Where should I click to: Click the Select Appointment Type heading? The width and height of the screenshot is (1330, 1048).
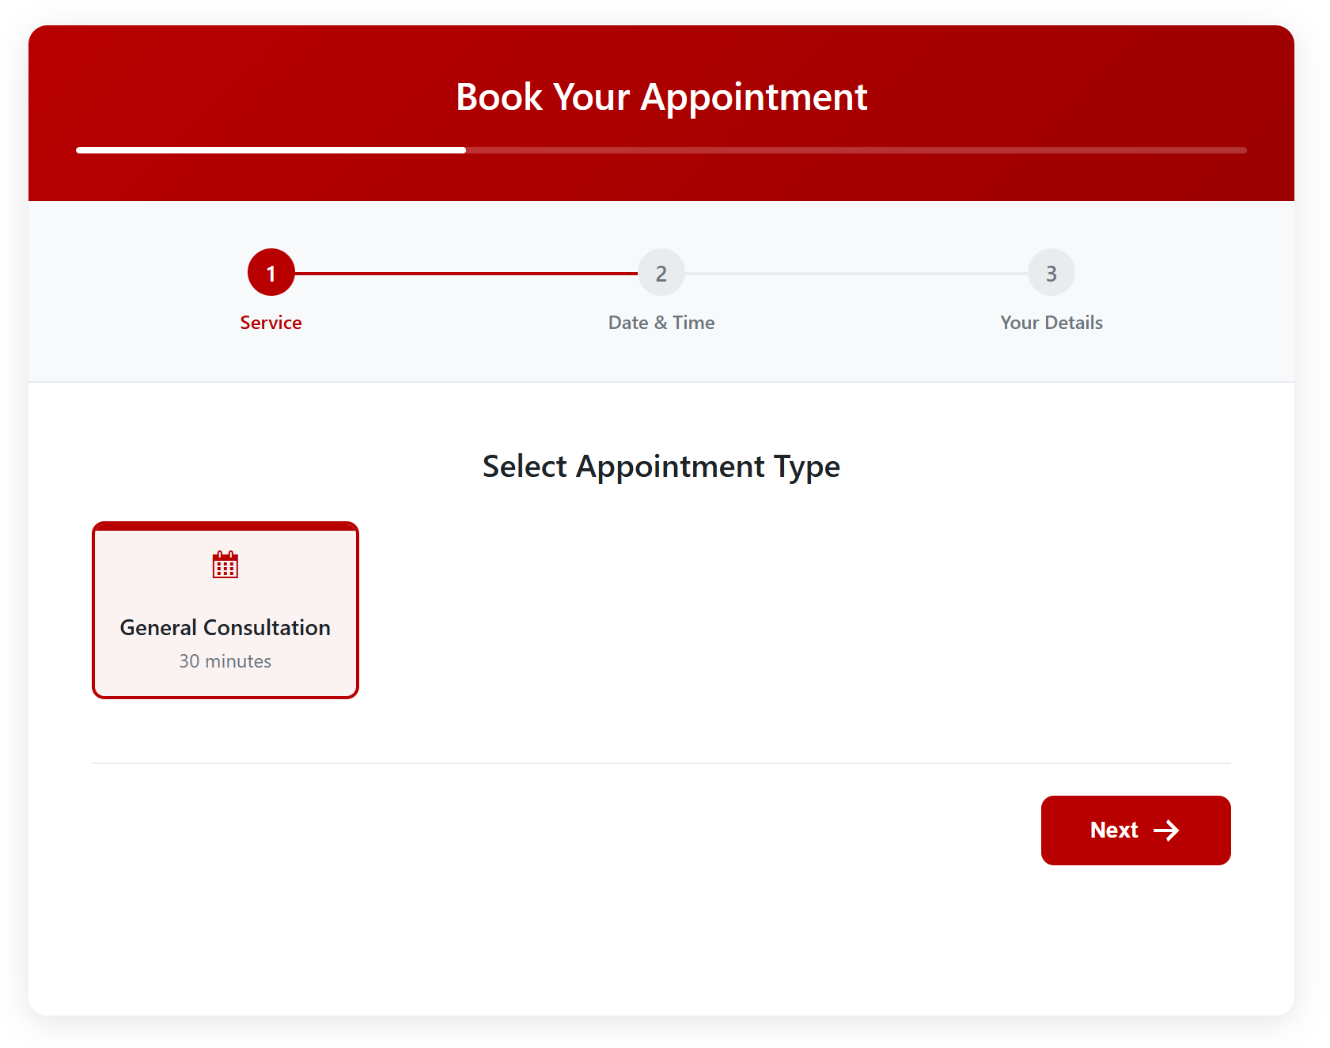(x=661, y=467)
